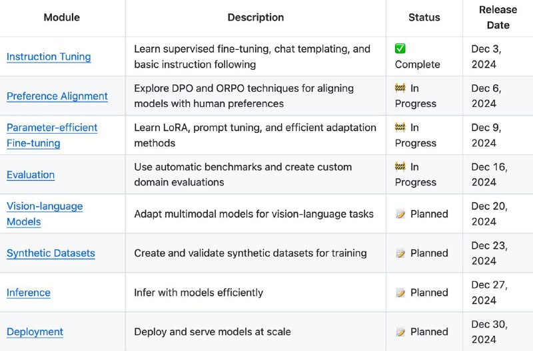Viewport: 533px width, 351px height.
Task: Click memo icon in Synthetic Datasets row
Action: tap(400, 253)
